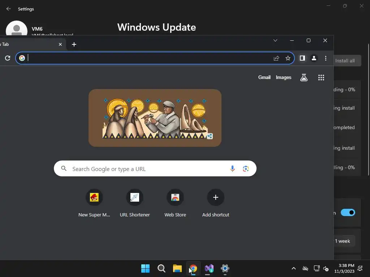Viewport: 370px width, 277px height.
Task: Open Chrome three-dot menu
Action: point(326,58)
